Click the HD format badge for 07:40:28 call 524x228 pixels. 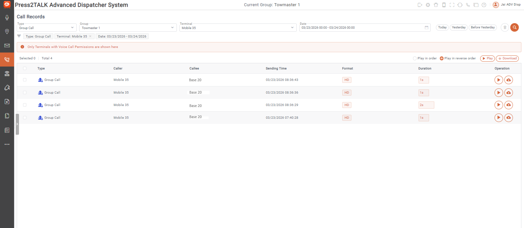[347, 118]
